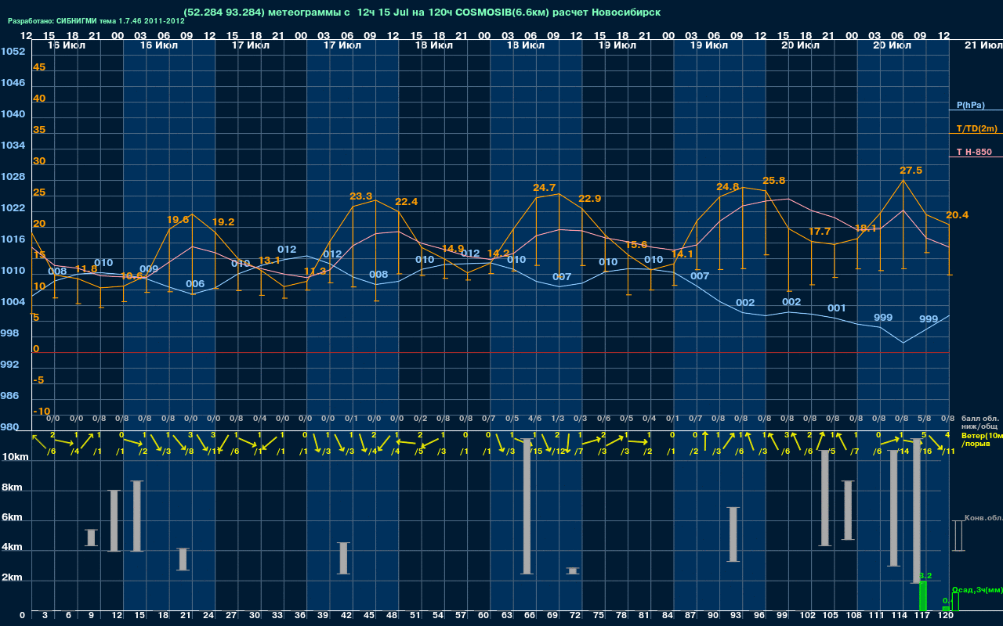Click the temperature label 24.8
This screenshot has height=626, width=1003.
727,187
